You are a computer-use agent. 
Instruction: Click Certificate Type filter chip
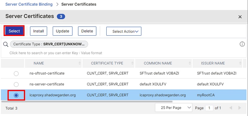(49, 44)
